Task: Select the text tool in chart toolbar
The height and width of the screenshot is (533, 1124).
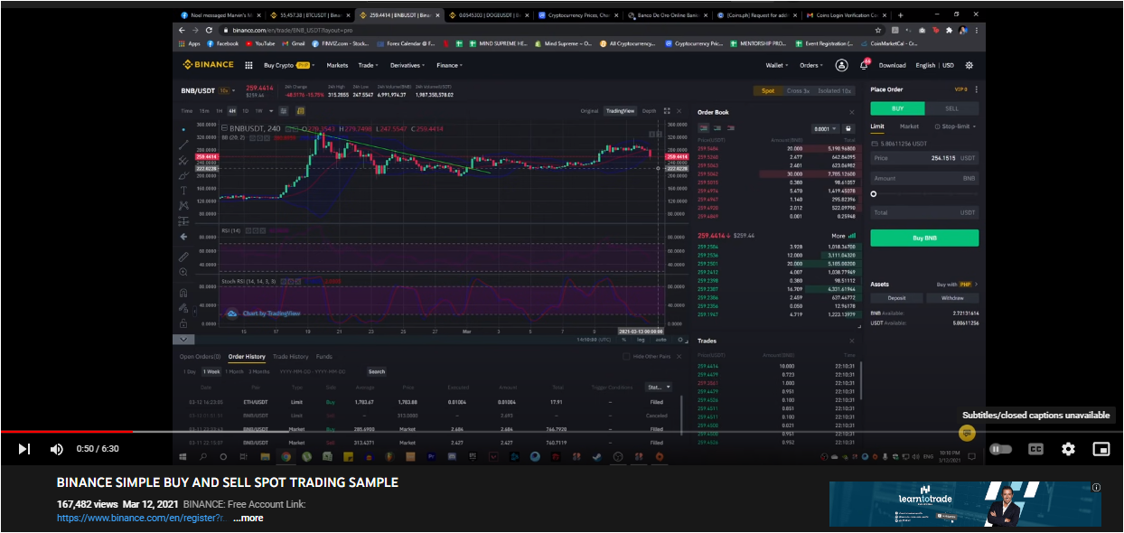Action: pyautogui.click(x=183, y=191)
